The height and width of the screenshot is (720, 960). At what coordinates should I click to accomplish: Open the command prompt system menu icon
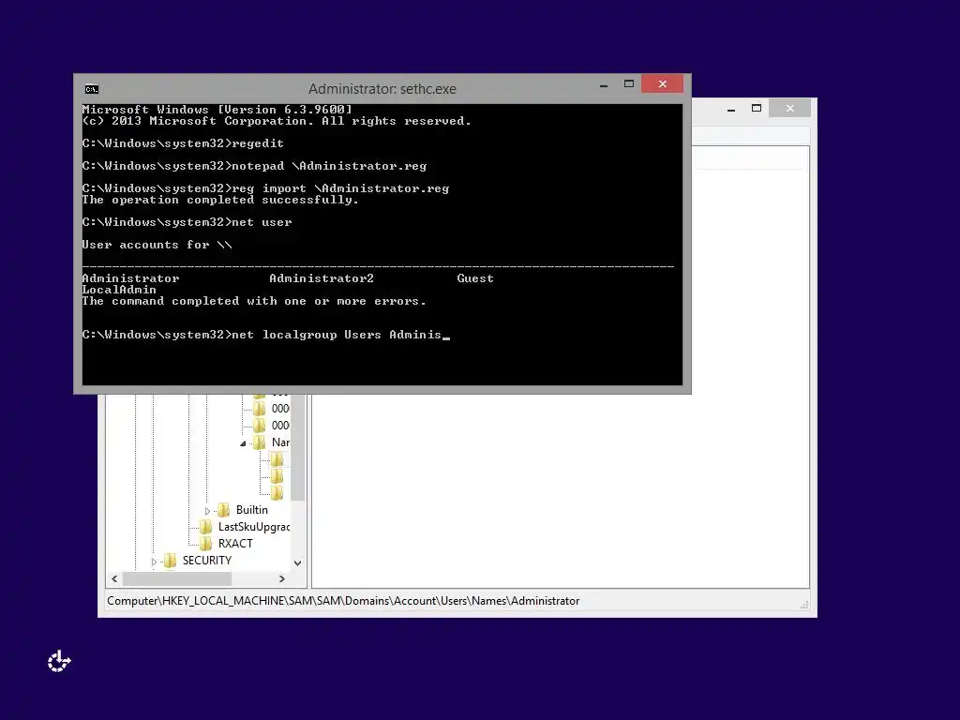92,89
